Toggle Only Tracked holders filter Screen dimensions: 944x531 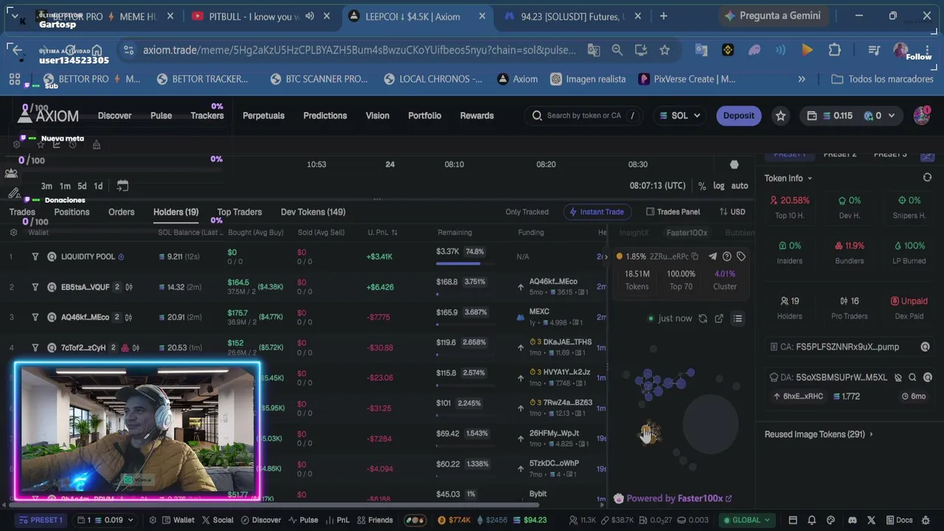click(x=527, y=212)
